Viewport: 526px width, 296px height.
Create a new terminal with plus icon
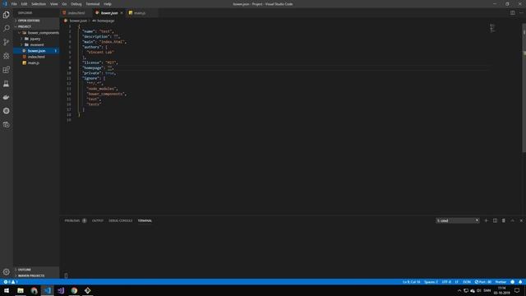tap(487, 220)
